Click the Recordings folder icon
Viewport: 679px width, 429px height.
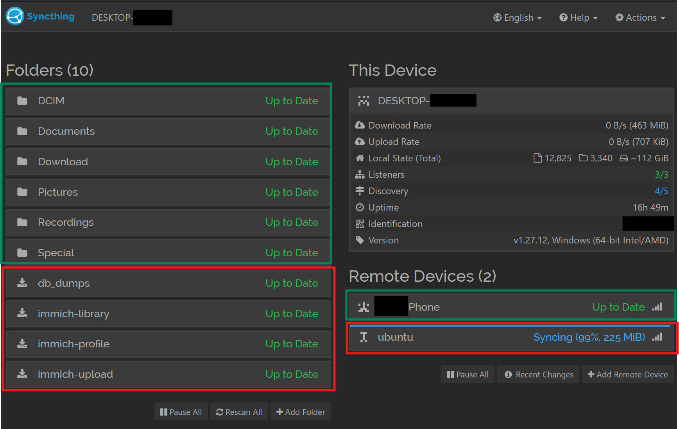[22, 222]
